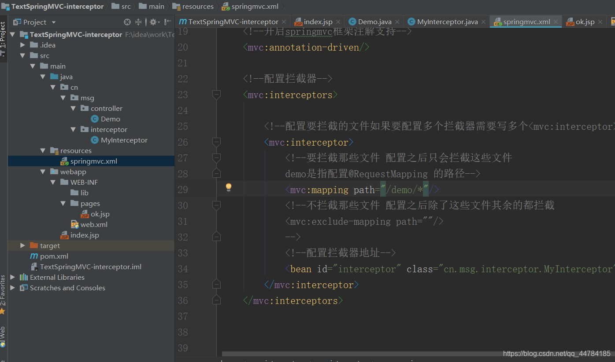615x362 pixels.
Task: Collapse the WEB-INF folder
Action: click(x=53, y=182)
